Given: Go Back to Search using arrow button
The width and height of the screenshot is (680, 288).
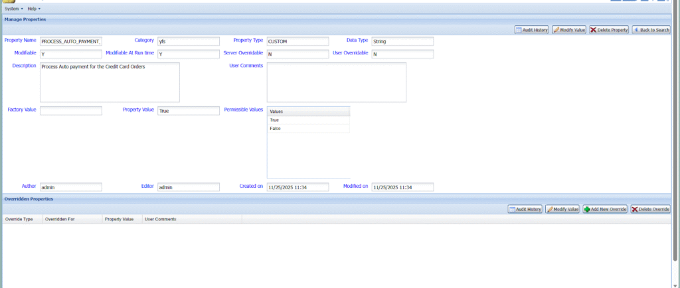Looking at the screenshot, I should pyautogui.click(x=651, y=30).
